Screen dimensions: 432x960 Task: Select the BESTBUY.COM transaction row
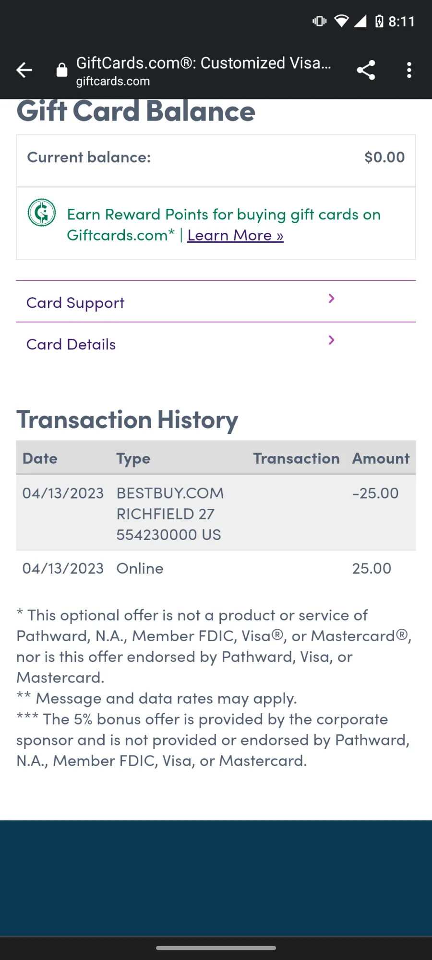coord(216,513)
